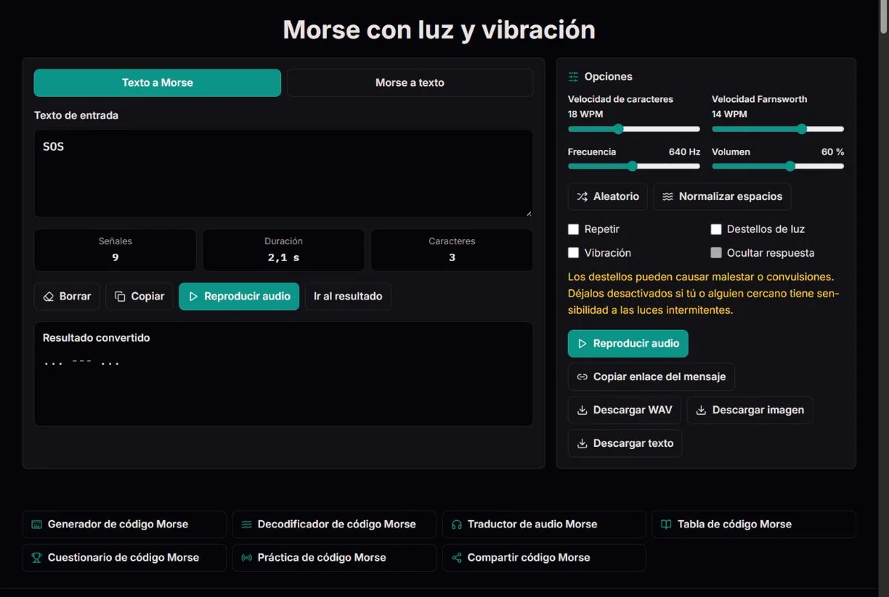Enable the Destellos de luz checkbox
Image resolution: width=889 pixels, height=597 pixels.
click(716, 229)
